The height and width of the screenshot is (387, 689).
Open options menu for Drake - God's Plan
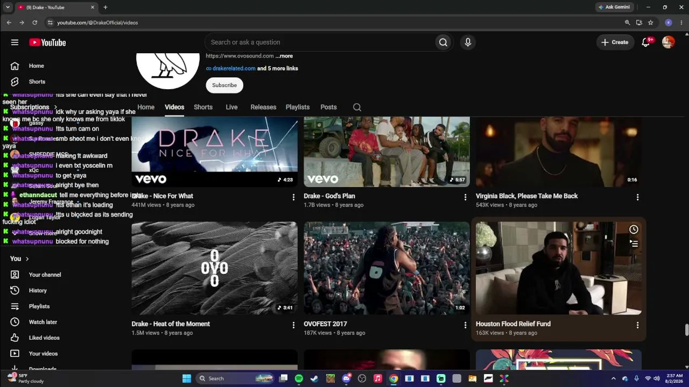pyautogui.click(x=466, y=197)
